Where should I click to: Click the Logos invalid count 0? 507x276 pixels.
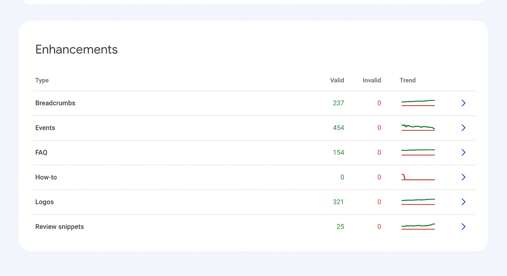point(379,202)
